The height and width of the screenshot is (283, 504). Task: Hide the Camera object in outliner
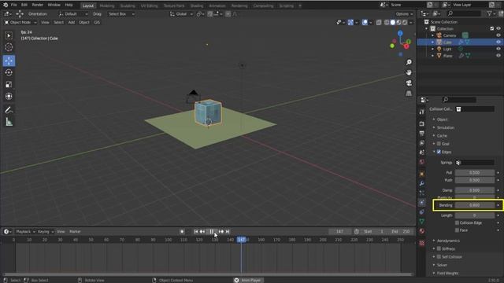click(x=498, y=35)
